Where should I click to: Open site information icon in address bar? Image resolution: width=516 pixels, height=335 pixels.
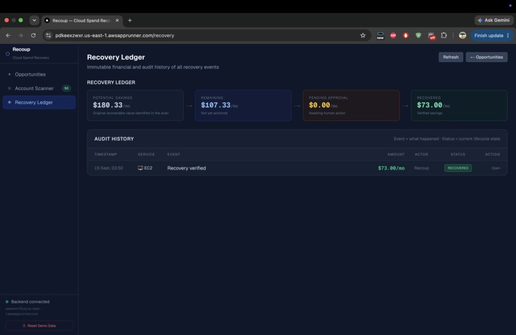[49, 36]
